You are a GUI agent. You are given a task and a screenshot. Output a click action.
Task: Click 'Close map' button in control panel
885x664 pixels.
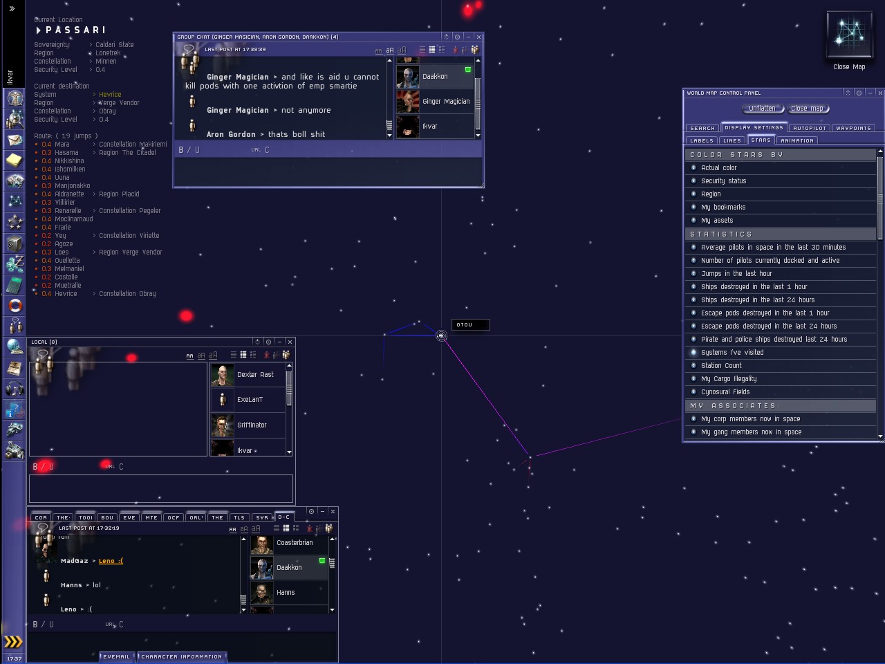[808, 109]
